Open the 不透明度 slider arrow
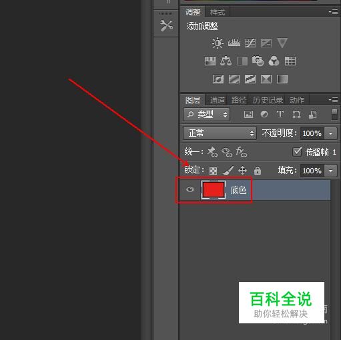Image resolution: width=341 pixels, height=340 pixels. click(x=330, y=133)
